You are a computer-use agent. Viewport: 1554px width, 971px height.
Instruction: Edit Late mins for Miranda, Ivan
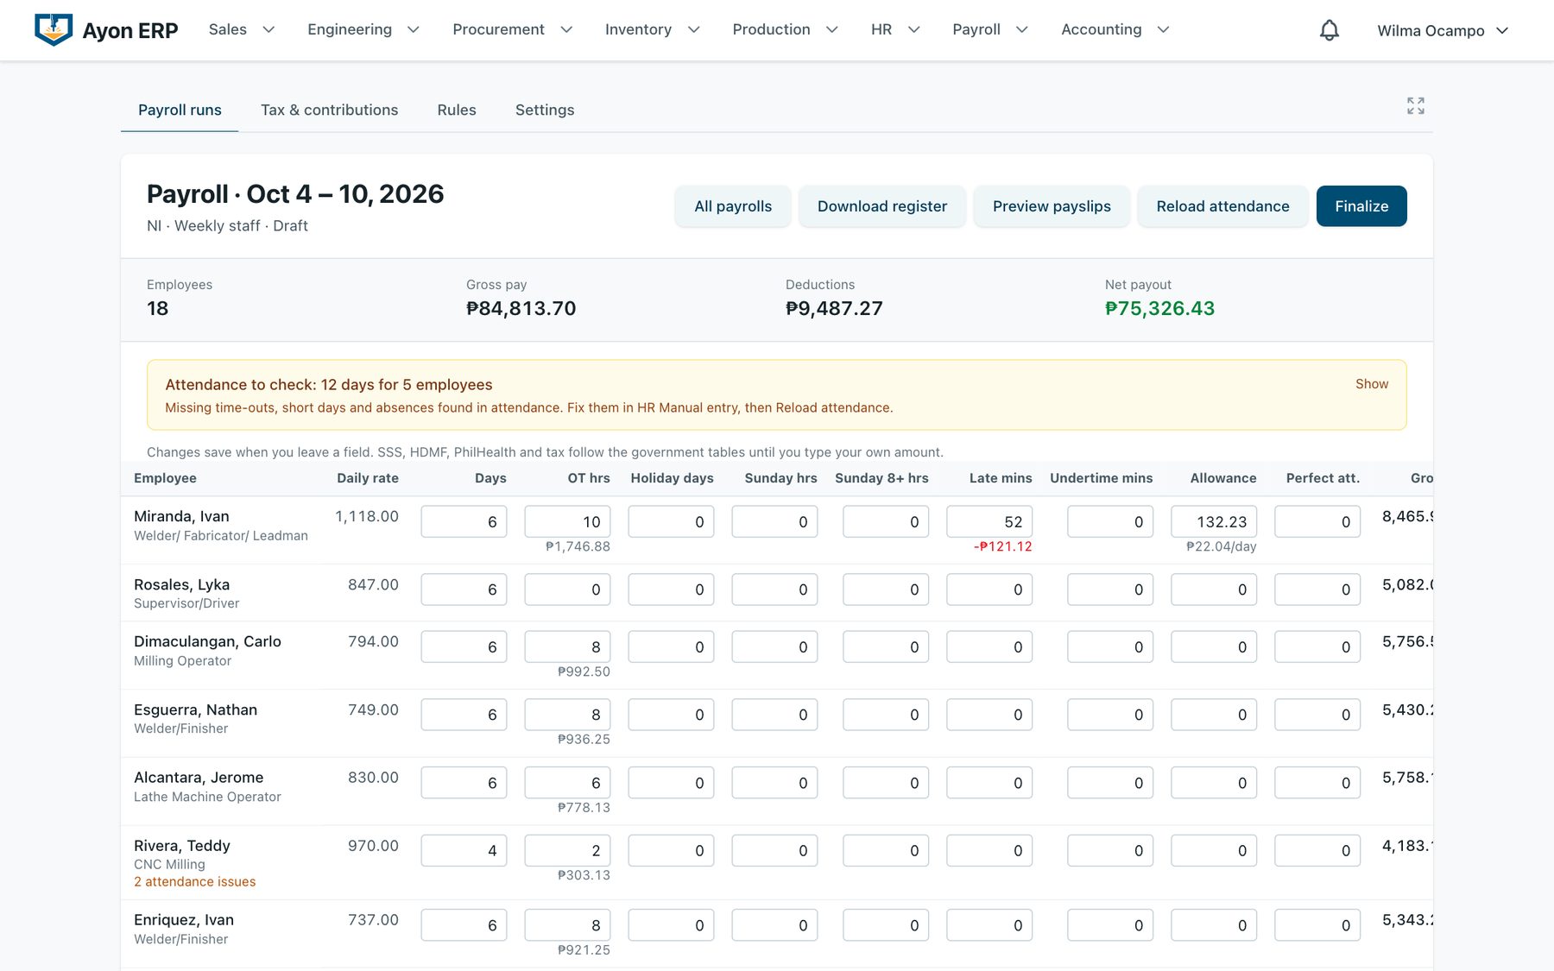point(989,522)
